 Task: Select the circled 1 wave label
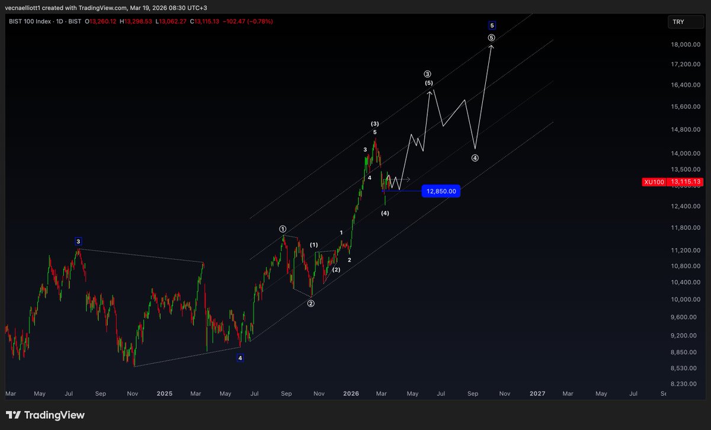pyautogui.click(x=283, y=229)
